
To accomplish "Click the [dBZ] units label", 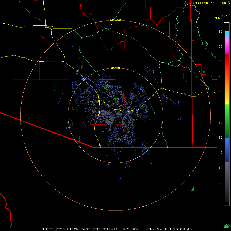I will 218,18.
